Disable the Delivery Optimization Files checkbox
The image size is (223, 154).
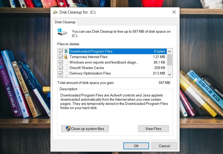pyautogui.click(x=61, y=73)
